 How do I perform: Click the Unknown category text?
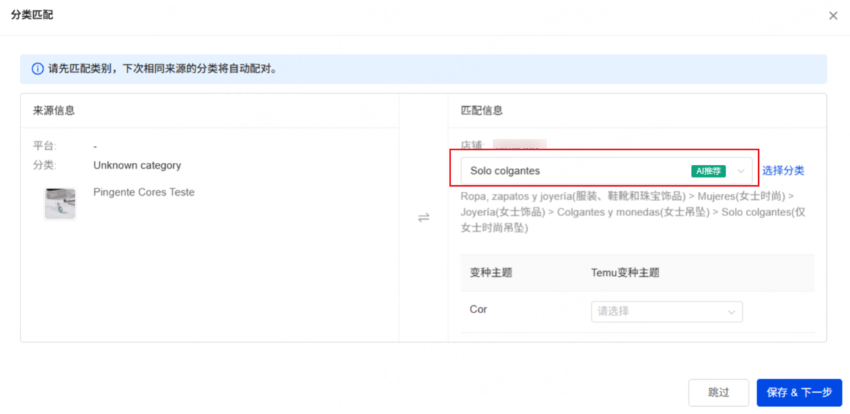point(137,165)
